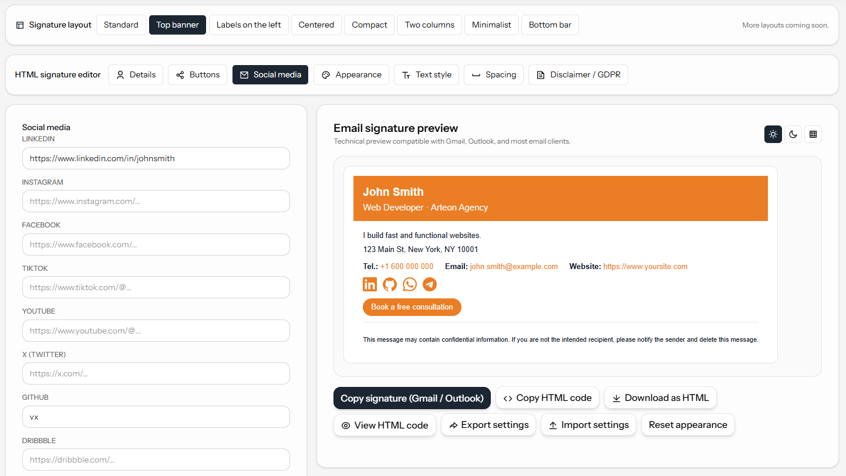Open the Details editor section
This screenshot has height=476, width=846.
point(136,74)
